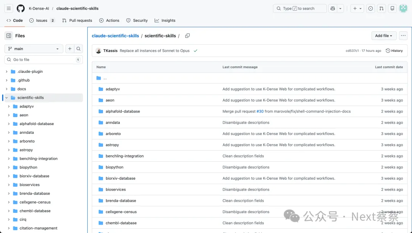Copy the path with the copy icon
The image size is (412, 233).
(x=187, y=36)
